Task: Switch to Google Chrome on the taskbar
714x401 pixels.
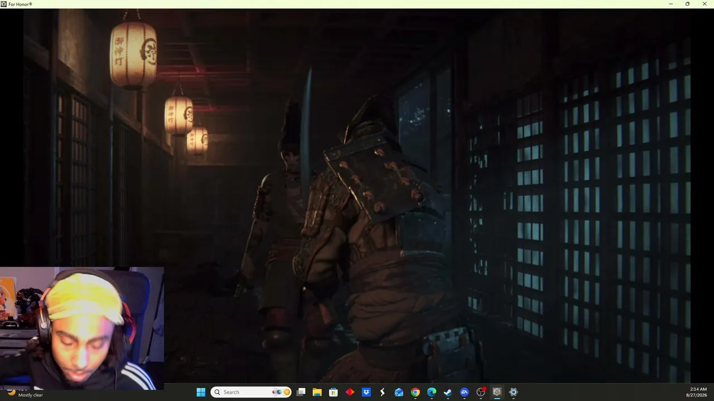Action: click(415, 392)
